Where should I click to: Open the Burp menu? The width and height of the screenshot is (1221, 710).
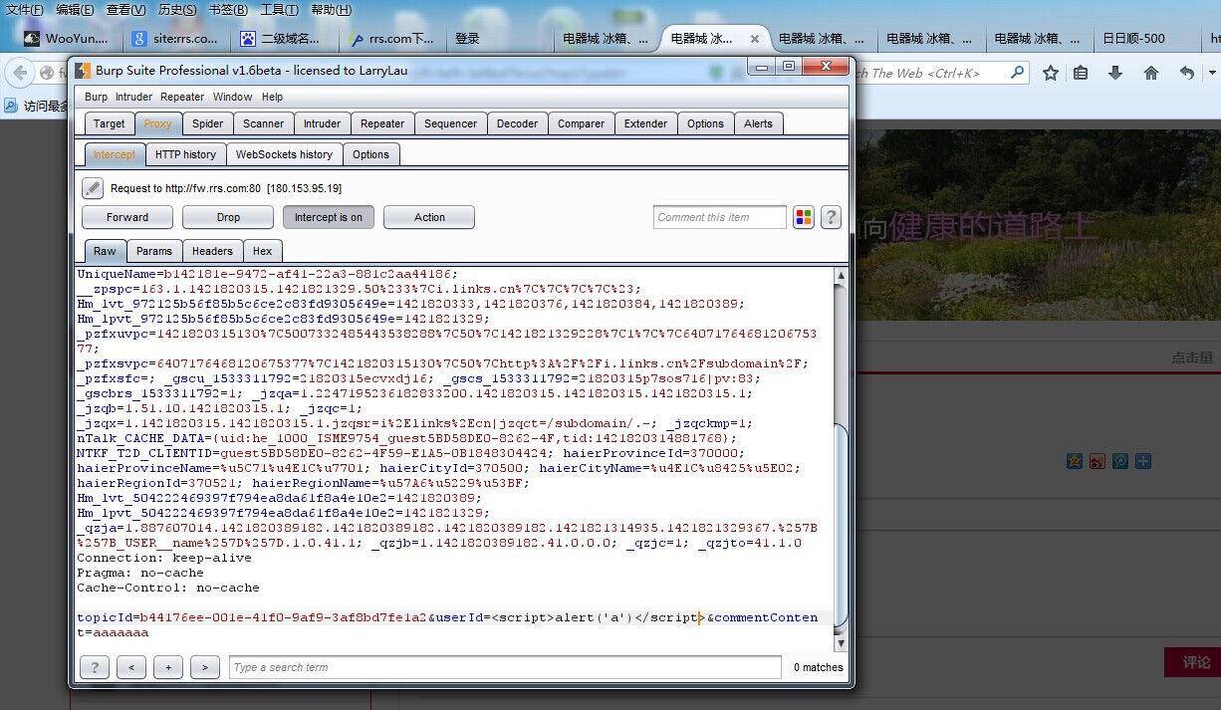pyautogui.click(x=96, y=97)
